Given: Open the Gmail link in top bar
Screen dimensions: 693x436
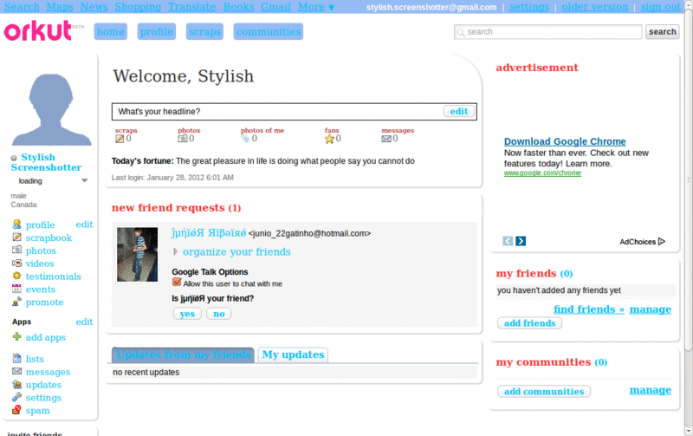Looking at the screenshot, I should tap(275, 7).
